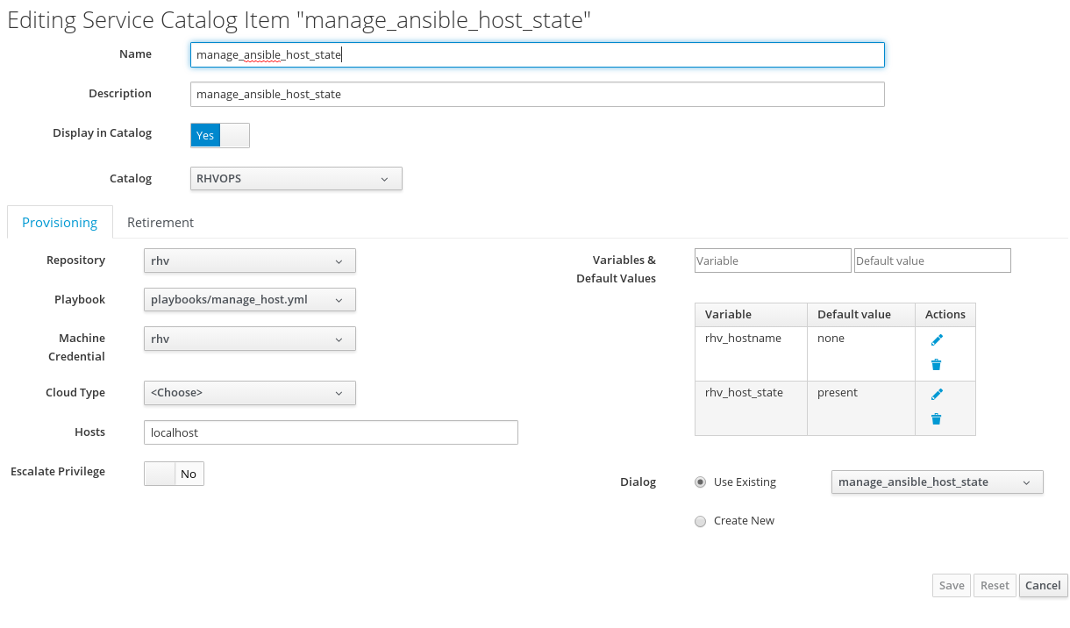
Task: Click the Reset button
Action: 995,586
